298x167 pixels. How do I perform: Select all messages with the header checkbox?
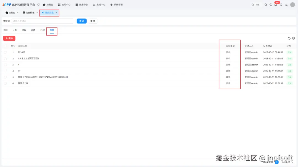click(6, 46)
